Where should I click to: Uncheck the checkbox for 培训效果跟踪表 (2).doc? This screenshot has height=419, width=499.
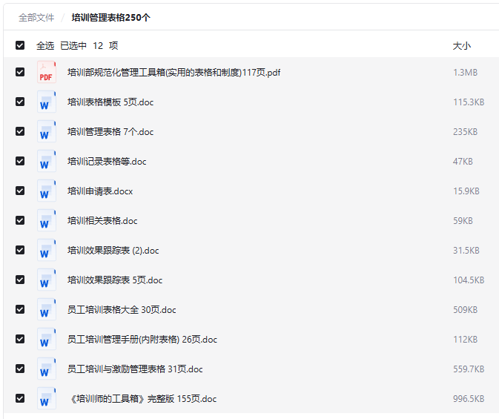[x=20, y=250]
